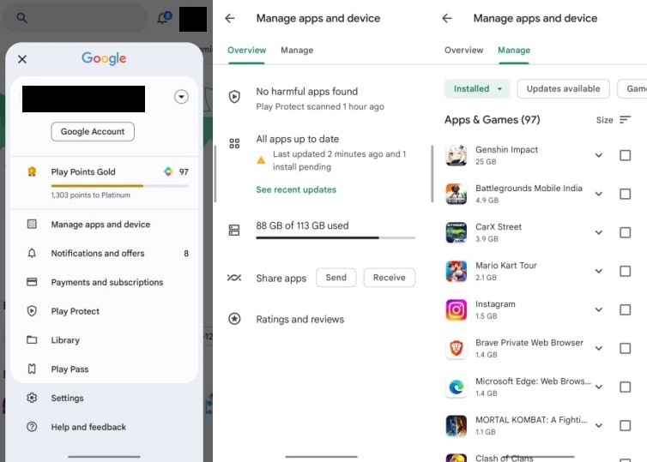647x462 pixels.
Task: Click the Ratings and reviews star icon
Action: (234, 319)
